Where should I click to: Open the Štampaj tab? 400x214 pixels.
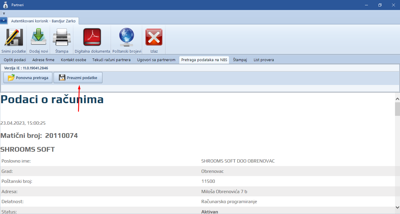tap(240, 60)
